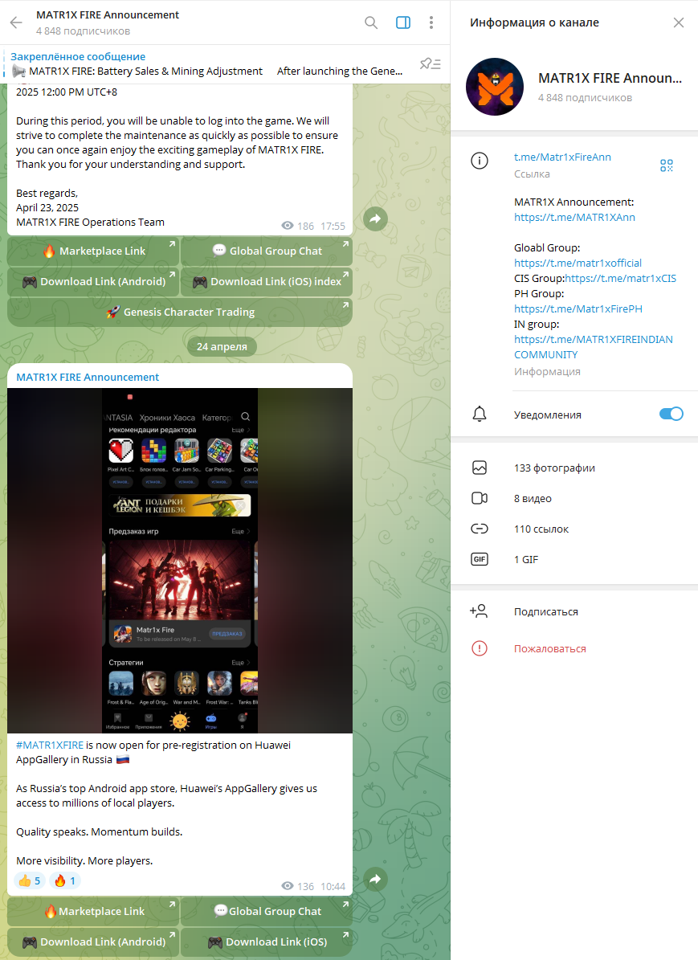Screen dimensions: 698x960
Task: Toggle the notifications switch off
Action: tap(671, 414)
